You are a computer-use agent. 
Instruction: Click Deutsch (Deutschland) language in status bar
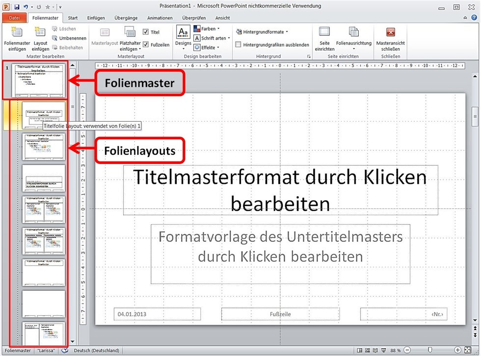tap(96, 351)
